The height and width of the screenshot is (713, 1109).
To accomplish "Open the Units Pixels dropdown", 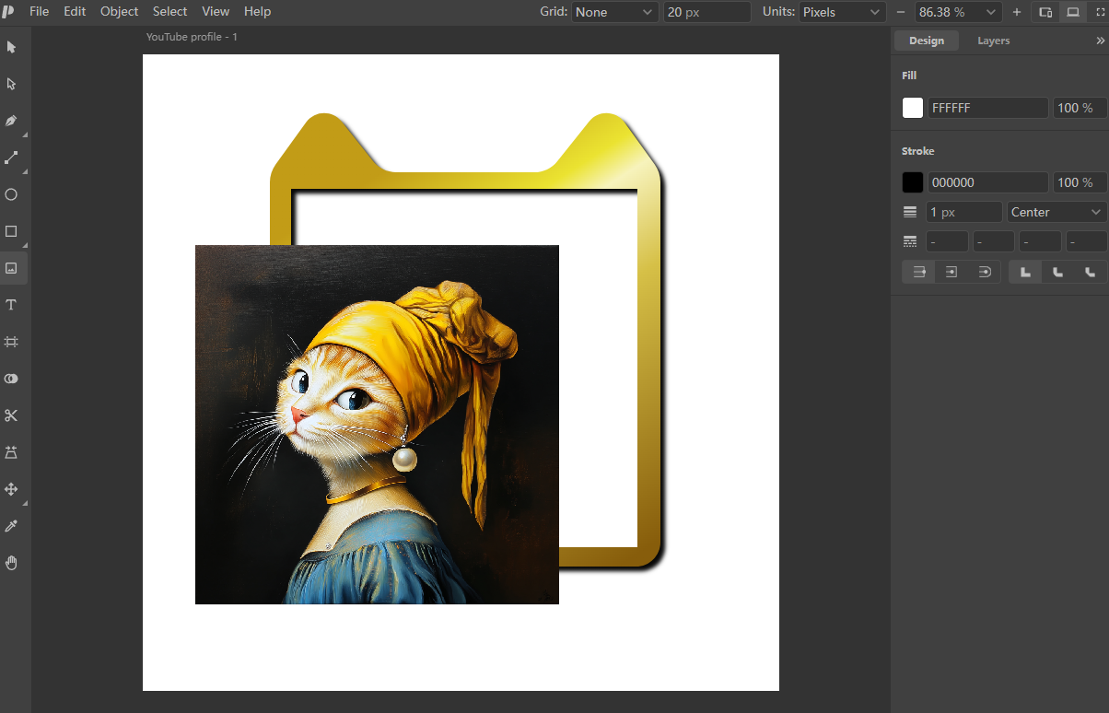I will click(x=842, y=12).
